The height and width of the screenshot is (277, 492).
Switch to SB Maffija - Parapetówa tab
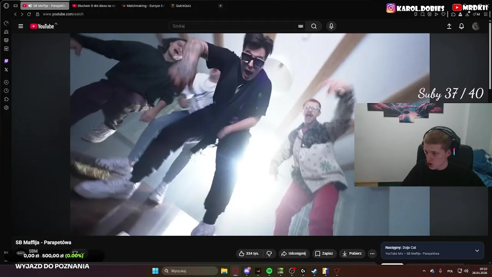45,6
